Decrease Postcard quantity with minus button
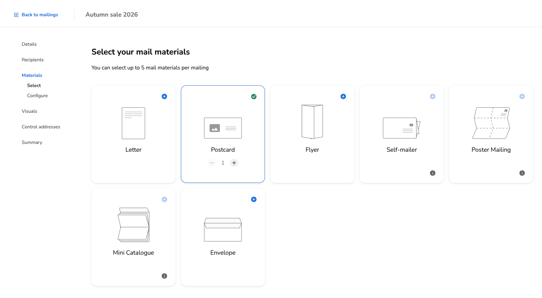Screen dimensions: 542x298 (212, 163)
